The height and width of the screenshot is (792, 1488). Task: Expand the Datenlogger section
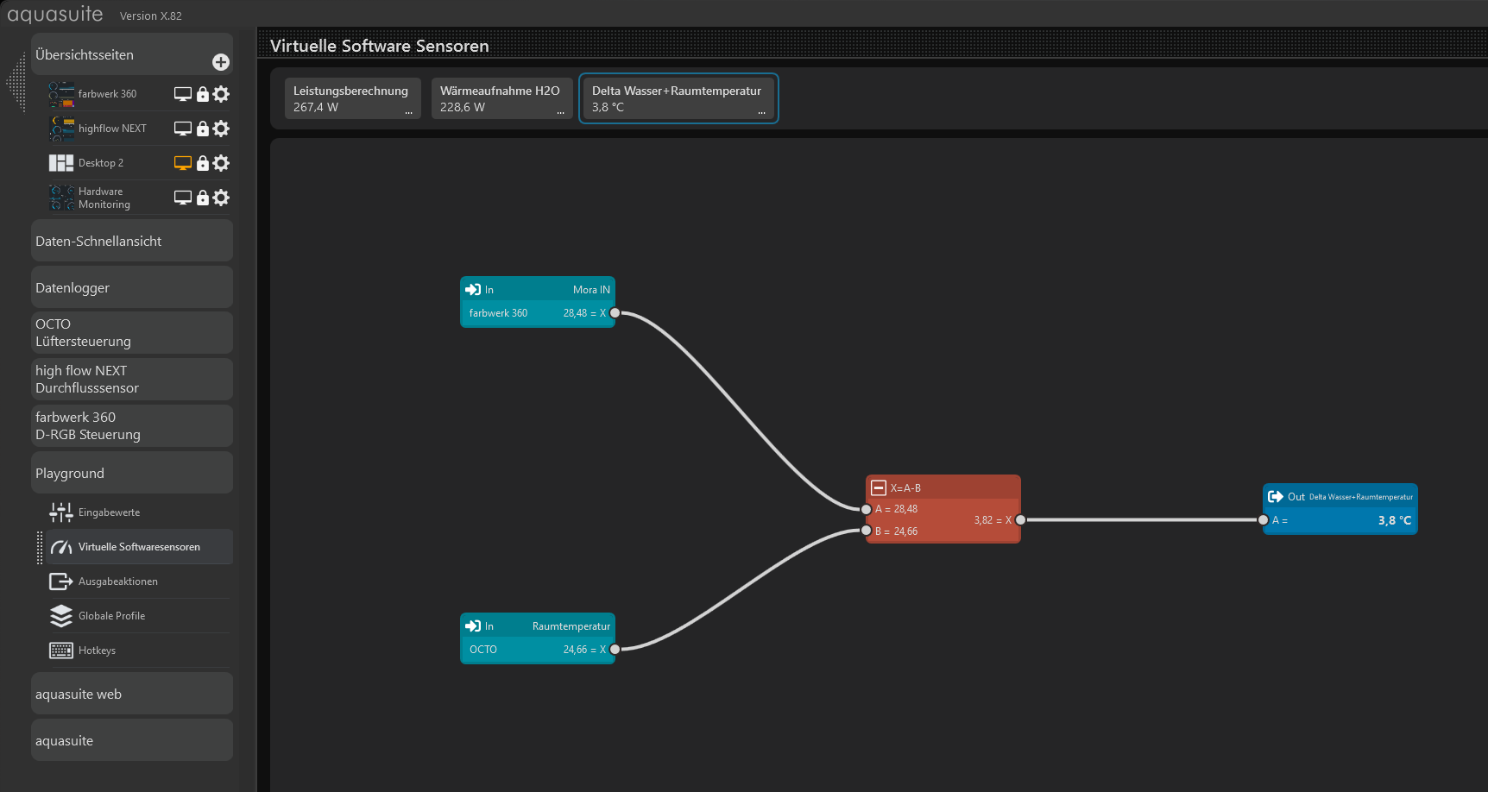[132, 287]
